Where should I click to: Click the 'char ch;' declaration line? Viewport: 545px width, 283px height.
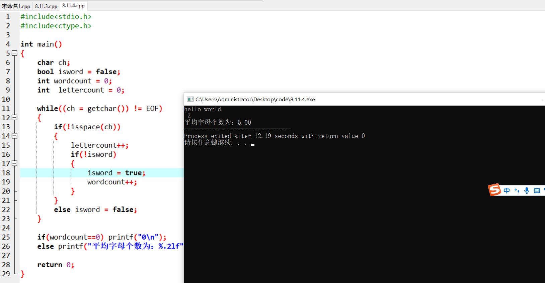[54, 62]
